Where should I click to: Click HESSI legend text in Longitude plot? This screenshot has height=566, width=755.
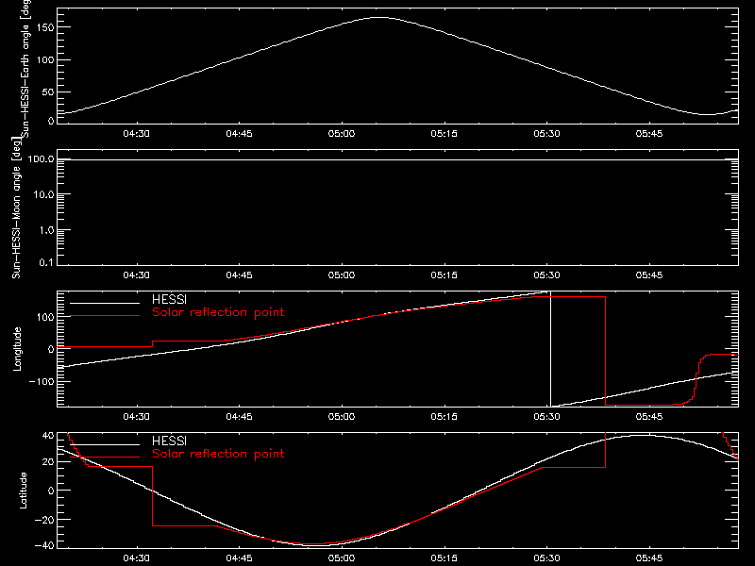pos(169,299)
